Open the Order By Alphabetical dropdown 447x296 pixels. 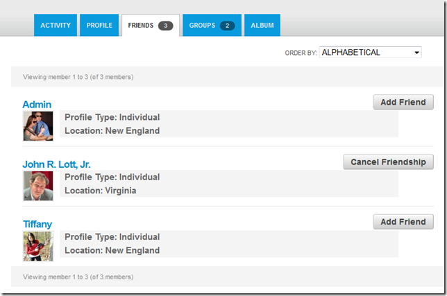click(371, 53)
